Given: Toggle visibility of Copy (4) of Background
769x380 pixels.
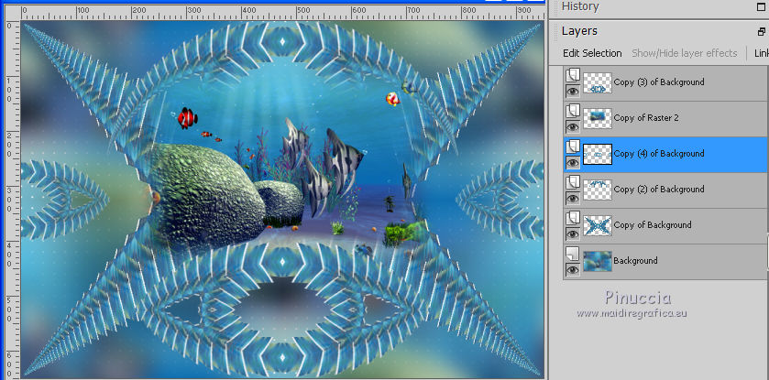Looking at the screenshot, I should (x=573, y=163).
